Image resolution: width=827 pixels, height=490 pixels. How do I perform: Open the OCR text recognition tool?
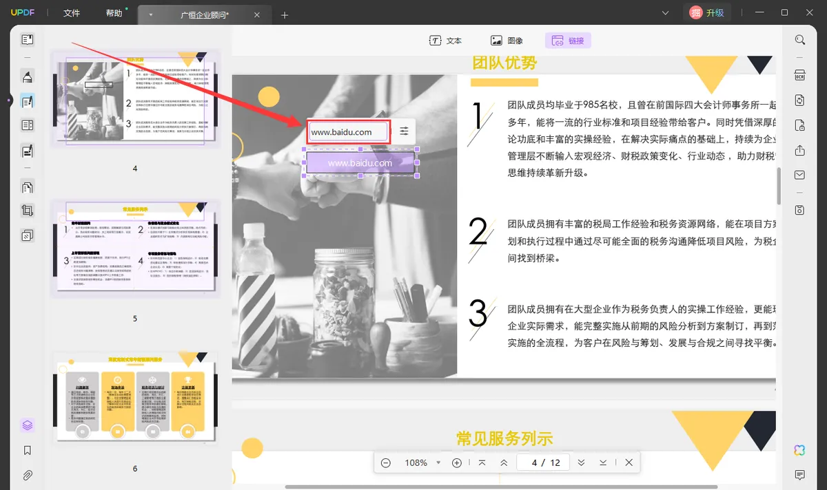(799, 75)
